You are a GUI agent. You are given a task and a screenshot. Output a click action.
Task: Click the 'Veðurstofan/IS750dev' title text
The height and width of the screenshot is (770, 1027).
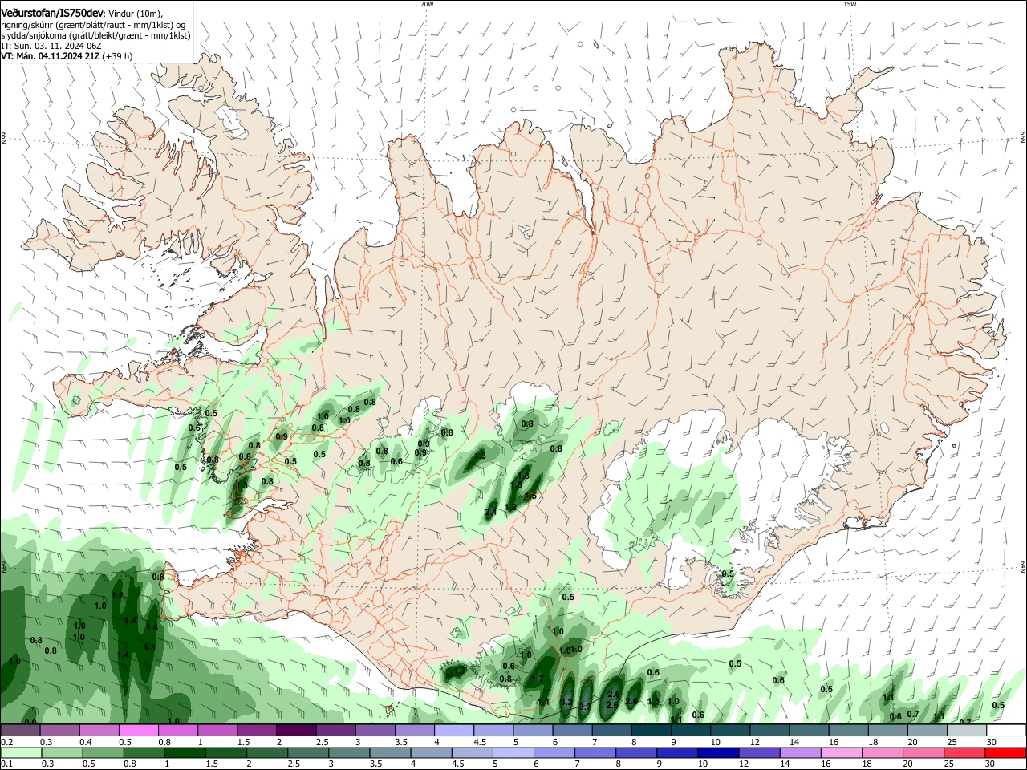click(x=53, y=12)
